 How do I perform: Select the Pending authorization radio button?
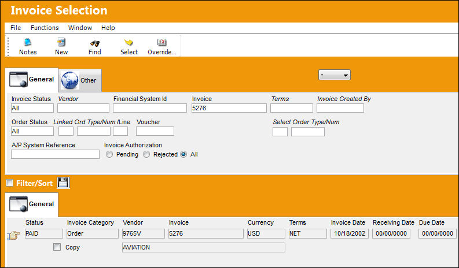(x=109, y=154)
